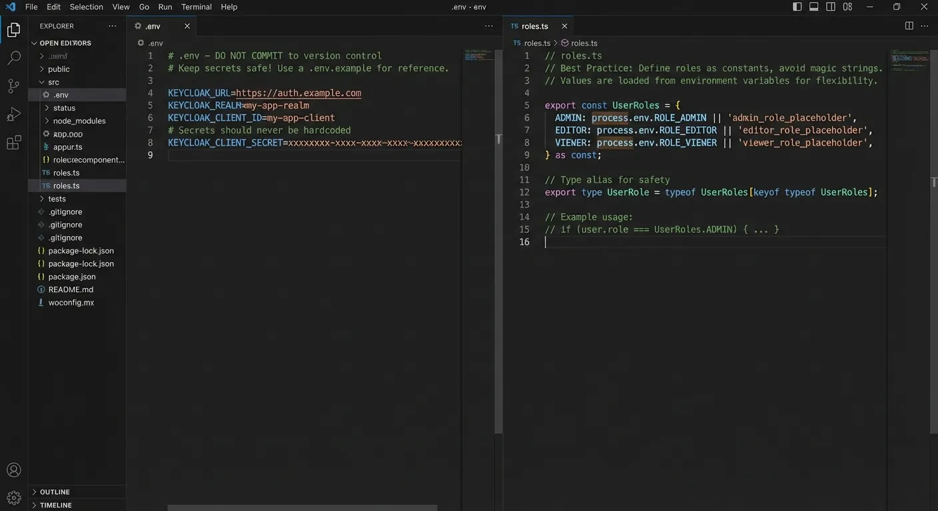938x511 pixels.
Task: Toggle the bottom panel layout button
Action: point(813,7)
